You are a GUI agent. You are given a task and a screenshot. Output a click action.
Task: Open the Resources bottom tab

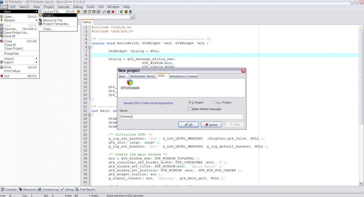click(x=28, y=189)
